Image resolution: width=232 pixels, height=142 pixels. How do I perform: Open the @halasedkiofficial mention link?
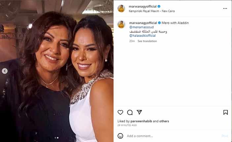[x=143, y=35]
